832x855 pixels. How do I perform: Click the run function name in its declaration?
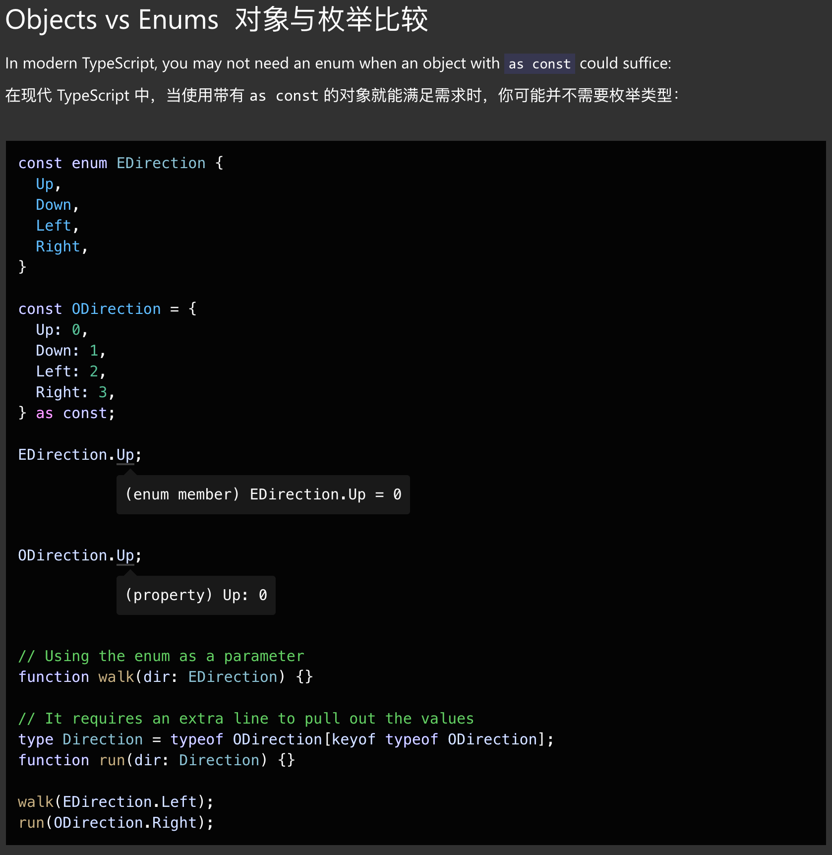tap(112, 760)
